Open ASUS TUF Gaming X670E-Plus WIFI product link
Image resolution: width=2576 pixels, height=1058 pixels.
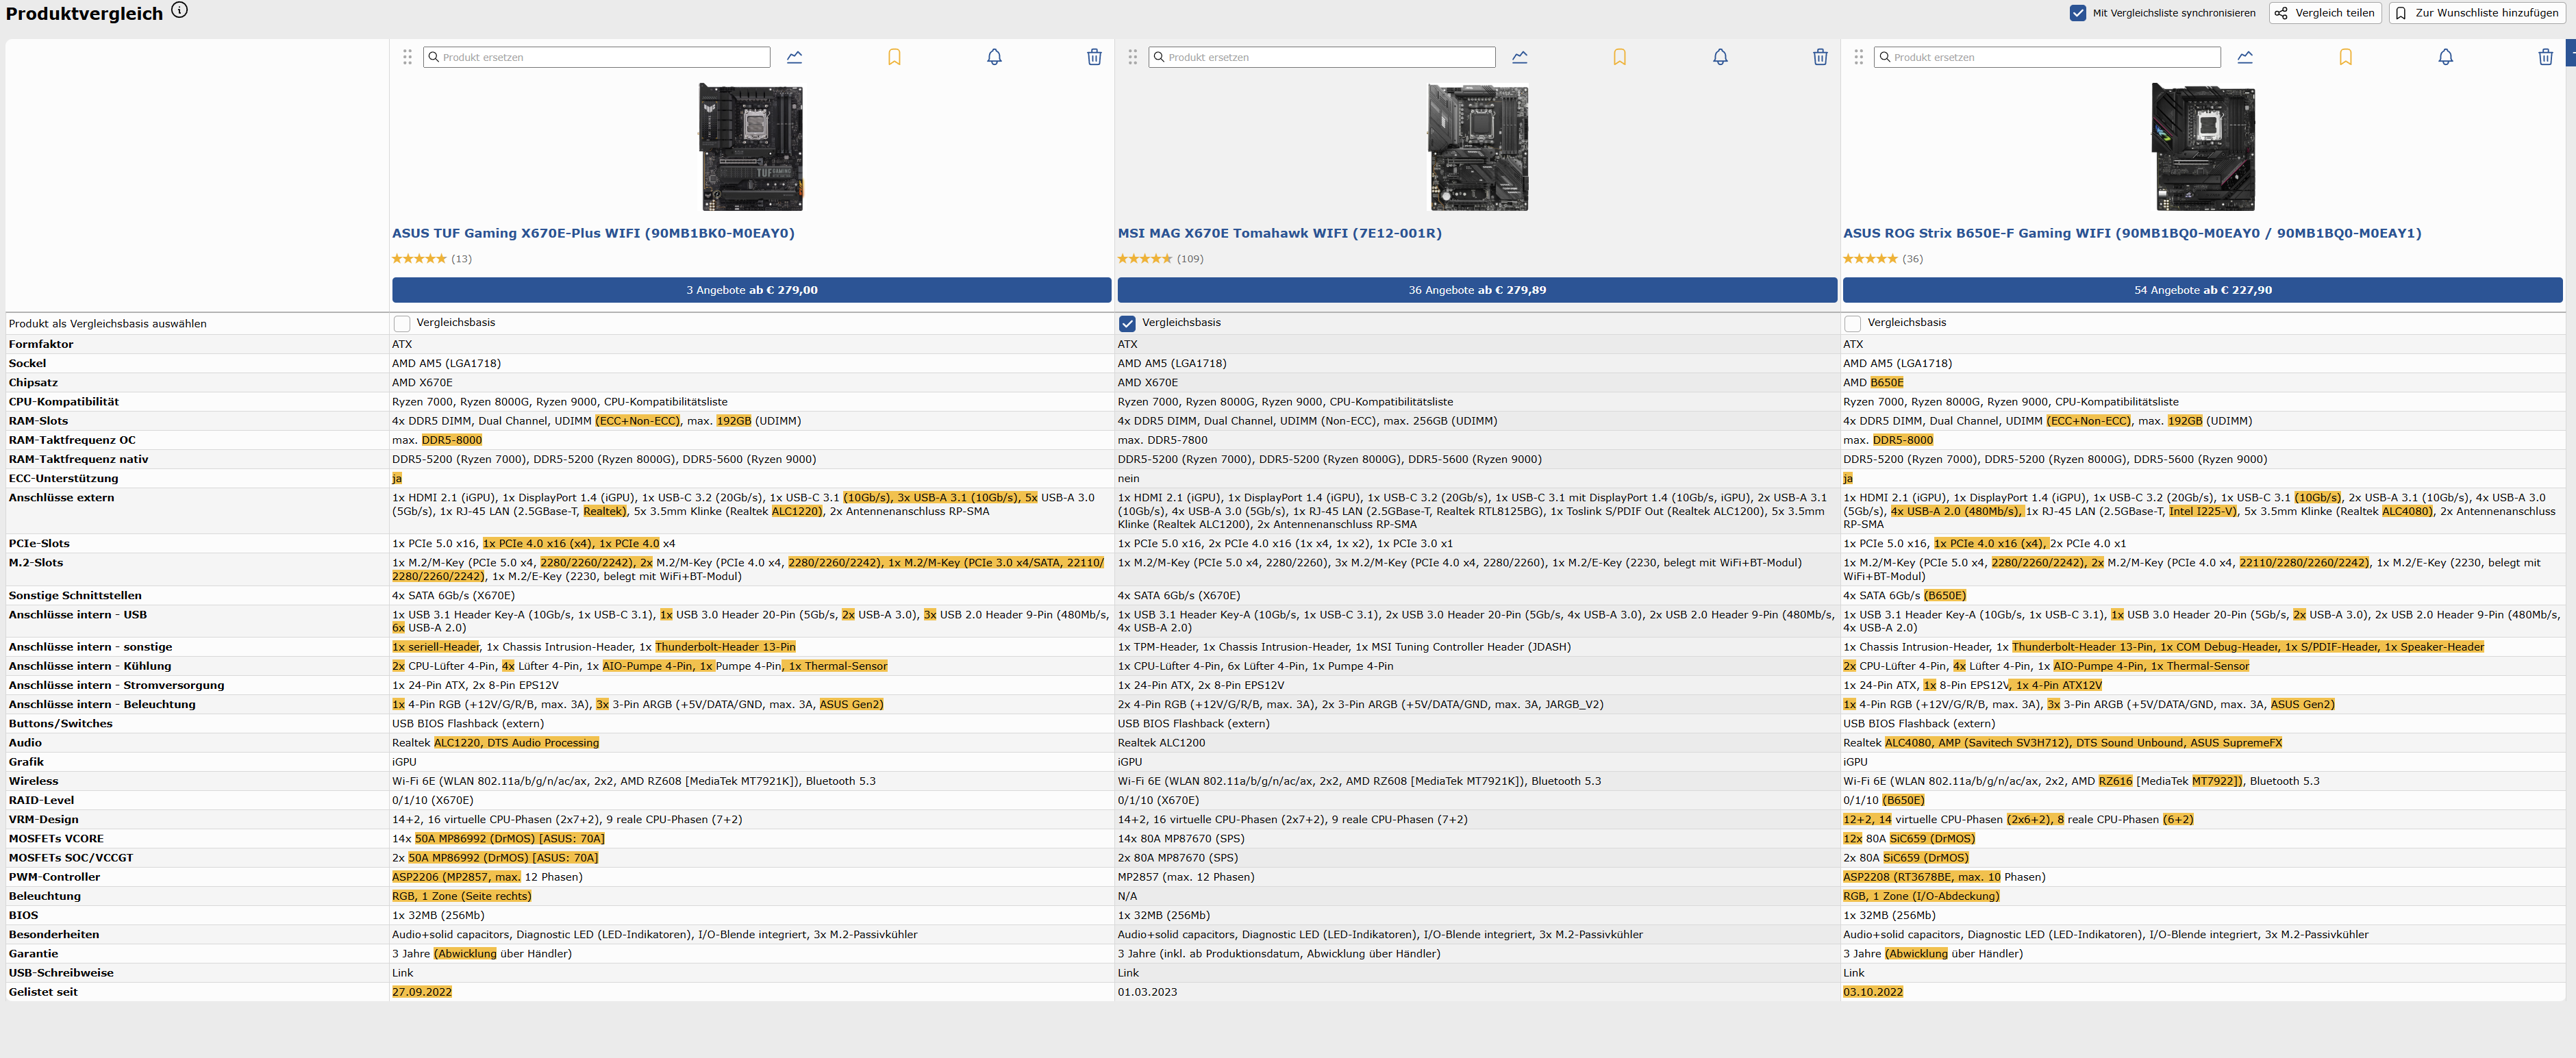593,233
